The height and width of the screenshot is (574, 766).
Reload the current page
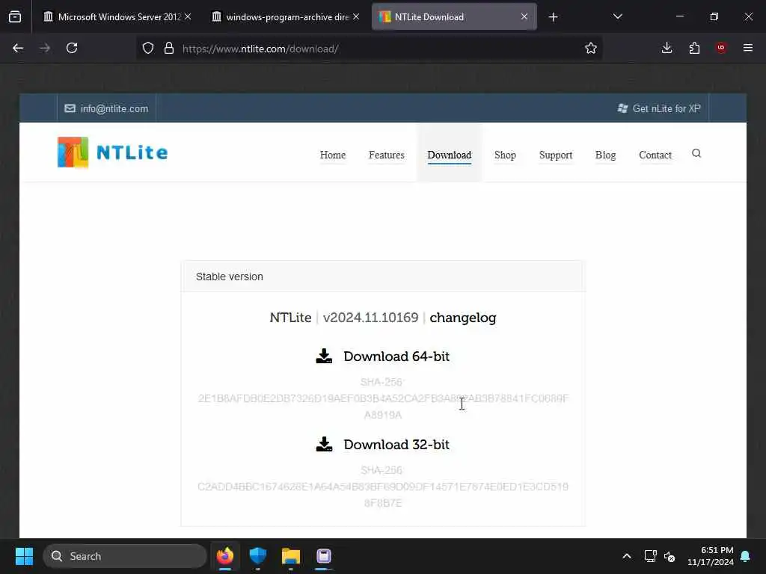click(x=72, y=49)
